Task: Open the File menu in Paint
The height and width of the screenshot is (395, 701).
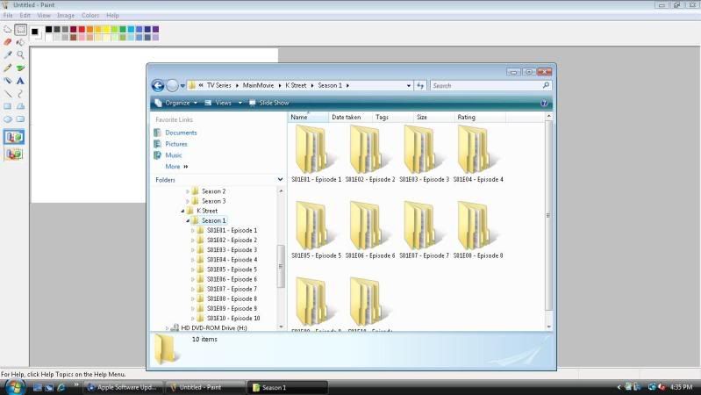Action: tap(8, 15)
